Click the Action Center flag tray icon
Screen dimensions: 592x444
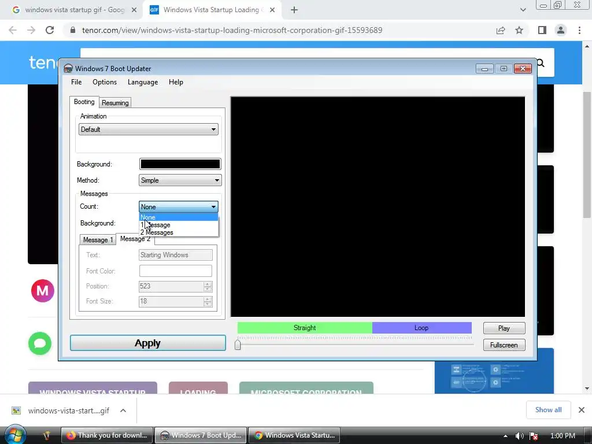pos(534,436)
